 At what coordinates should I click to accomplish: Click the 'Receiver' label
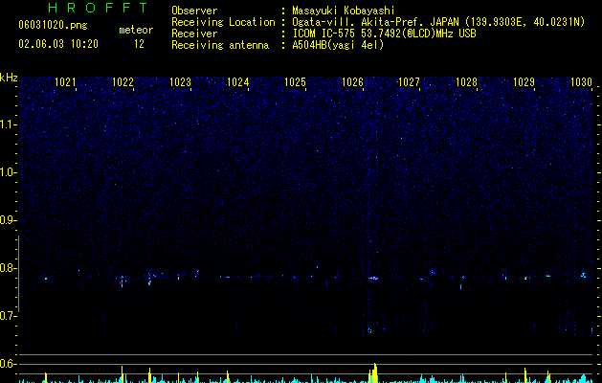point(194,34)
